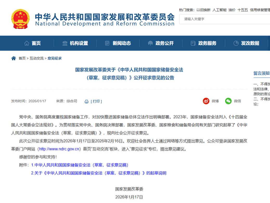Click the clock icon beside 发改数据

point(236,43)
